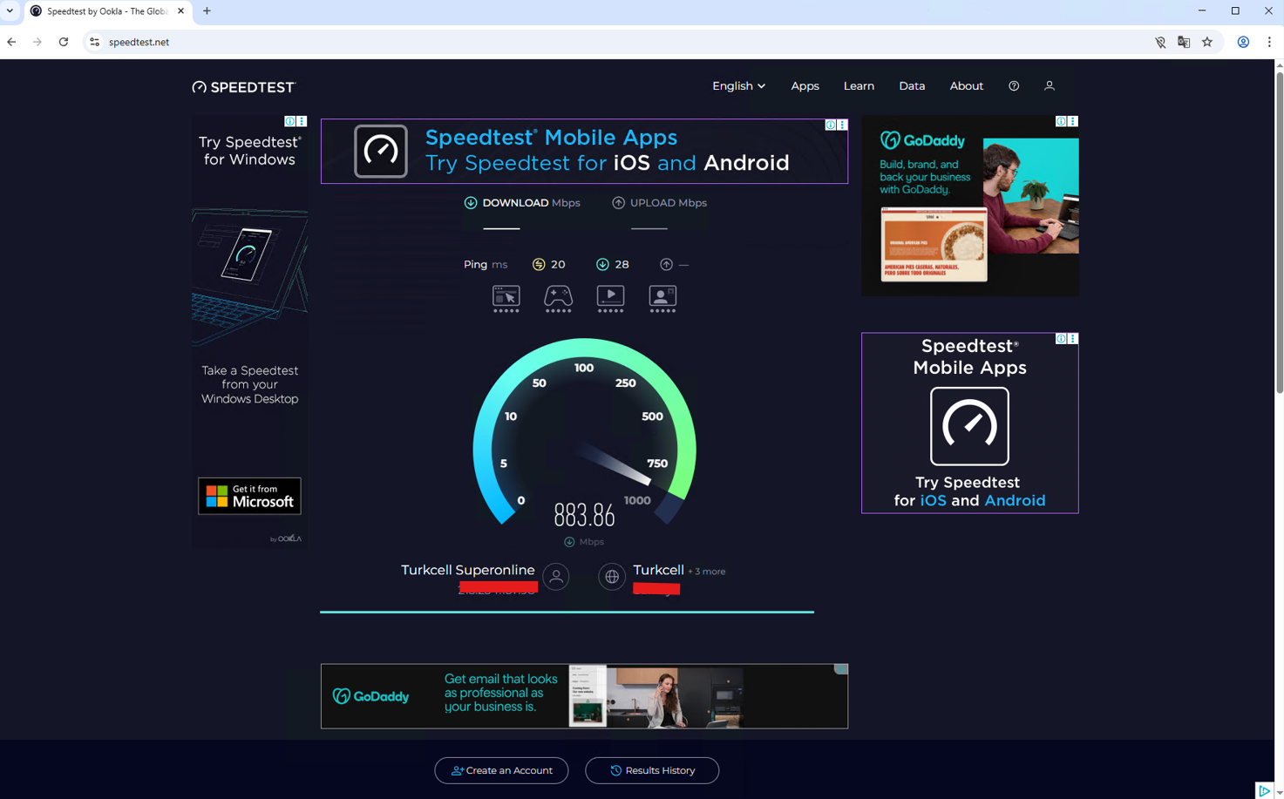Open the help question mark icon

1014,86
